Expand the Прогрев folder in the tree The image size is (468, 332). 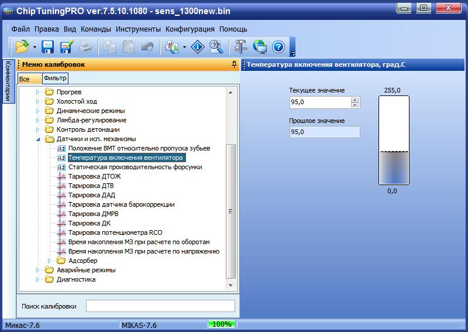(37, 92)
